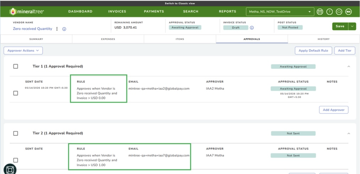Click Apply Default Rule button
The image size is (360, 174).
[314, 50]
